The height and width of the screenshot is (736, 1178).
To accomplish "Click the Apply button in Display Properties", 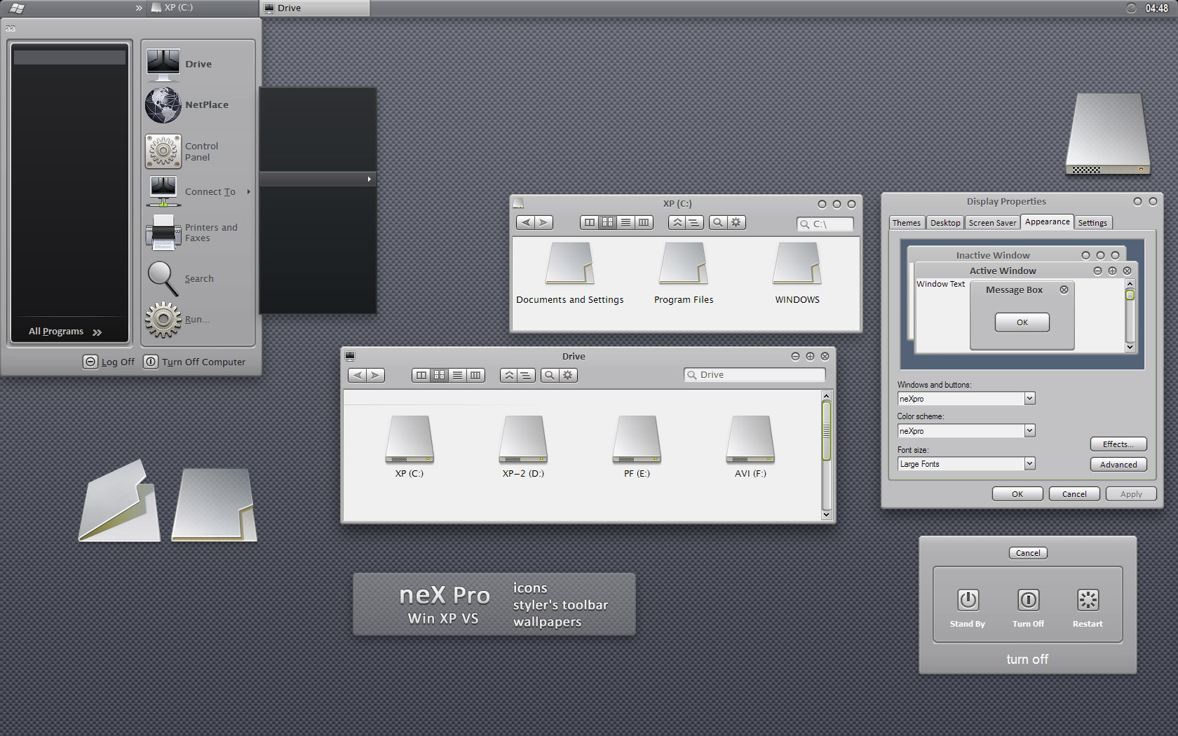I will 1131,494.
